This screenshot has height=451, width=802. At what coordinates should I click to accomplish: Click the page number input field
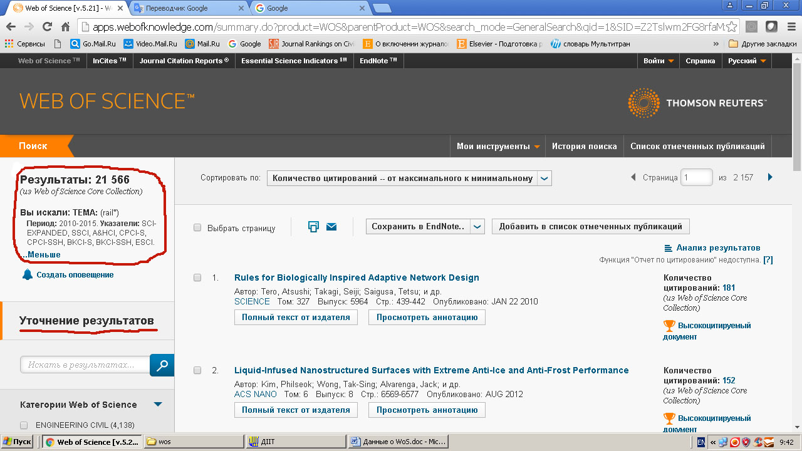(x=697, y=177)
